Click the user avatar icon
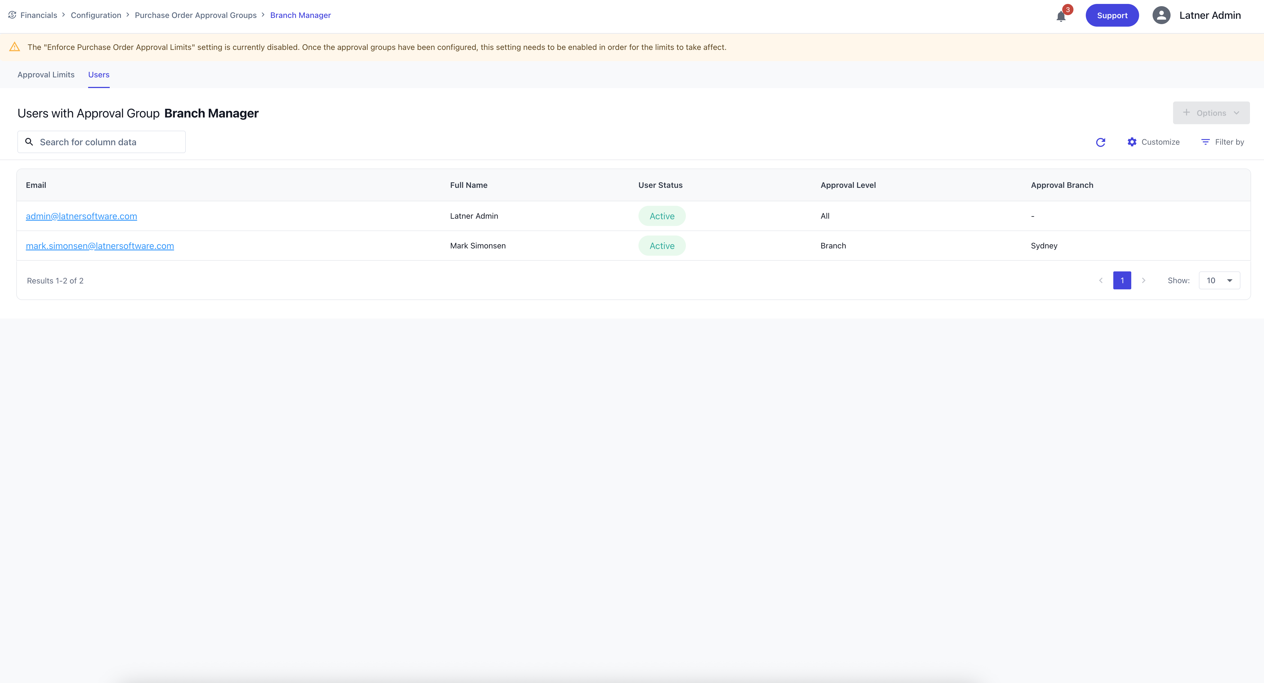The height and width of the screenshot is (683, 1264). (1161, 15)
